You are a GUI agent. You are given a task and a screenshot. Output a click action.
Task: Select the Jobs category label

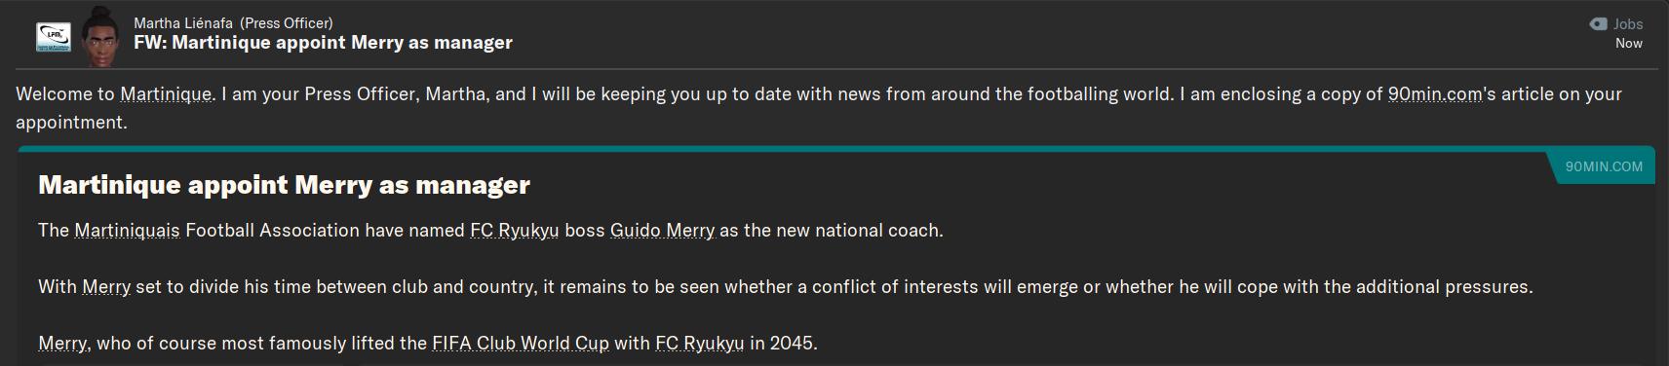pos(1627,24)
